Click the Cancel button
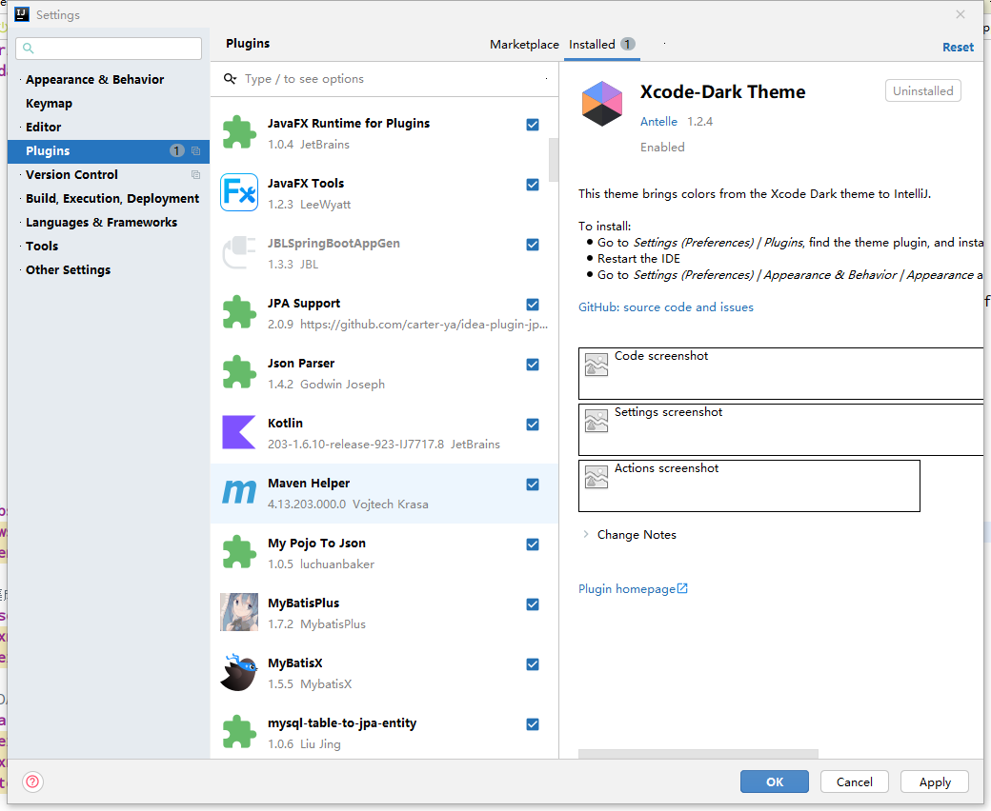 point(855,782)
